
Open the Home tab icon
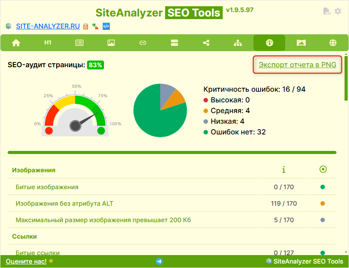[x=16, y=43]
